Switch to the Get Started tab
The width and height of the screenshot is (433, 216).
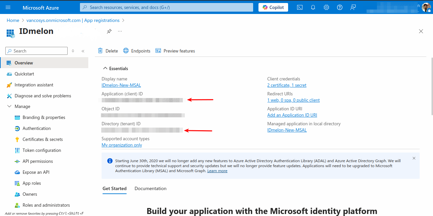point(115,188)
